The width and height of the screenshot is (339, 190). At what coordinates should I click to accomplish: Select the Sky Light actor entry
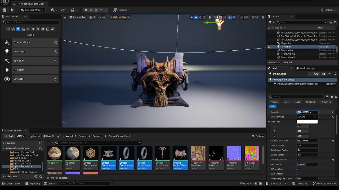point(30,79)
